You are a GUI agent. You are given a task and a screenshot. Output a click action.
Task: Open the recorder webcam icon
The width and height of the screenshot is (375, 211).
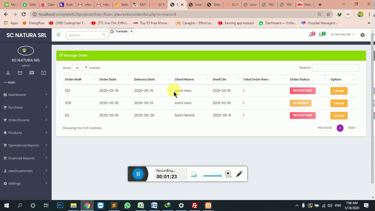point(228,174)
